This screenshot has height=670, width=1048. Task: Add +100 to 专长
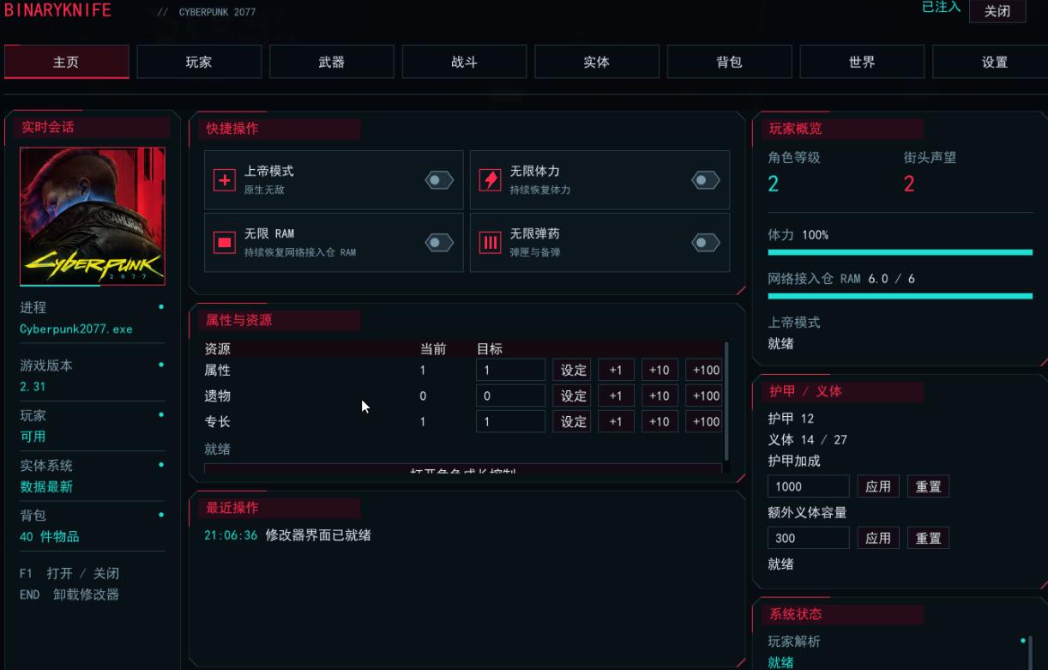click(704, 421)
